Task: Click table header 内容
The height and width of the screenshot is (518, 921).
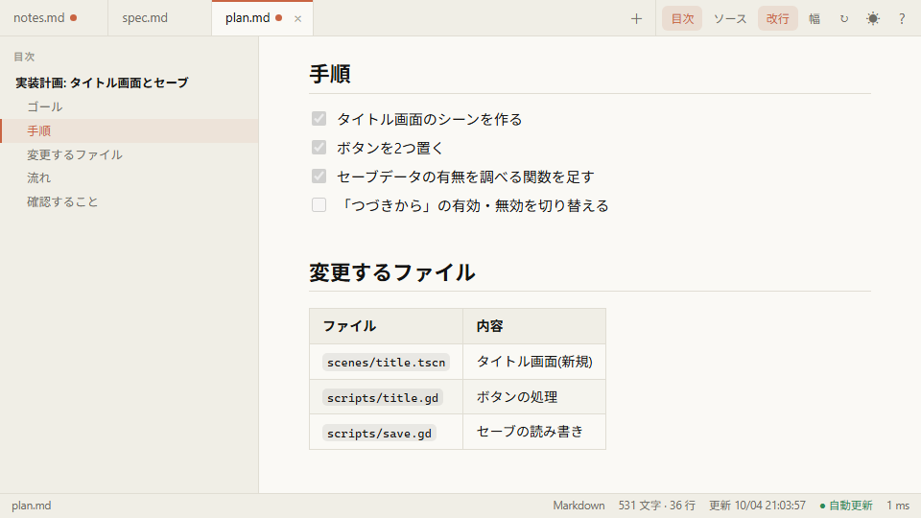Action: 534,326
